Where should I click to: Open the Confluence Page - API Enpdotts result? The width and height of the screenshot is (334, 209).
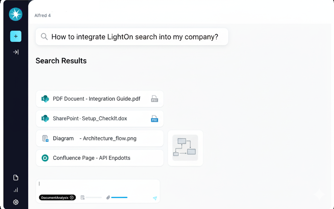(x=100, y=158)
